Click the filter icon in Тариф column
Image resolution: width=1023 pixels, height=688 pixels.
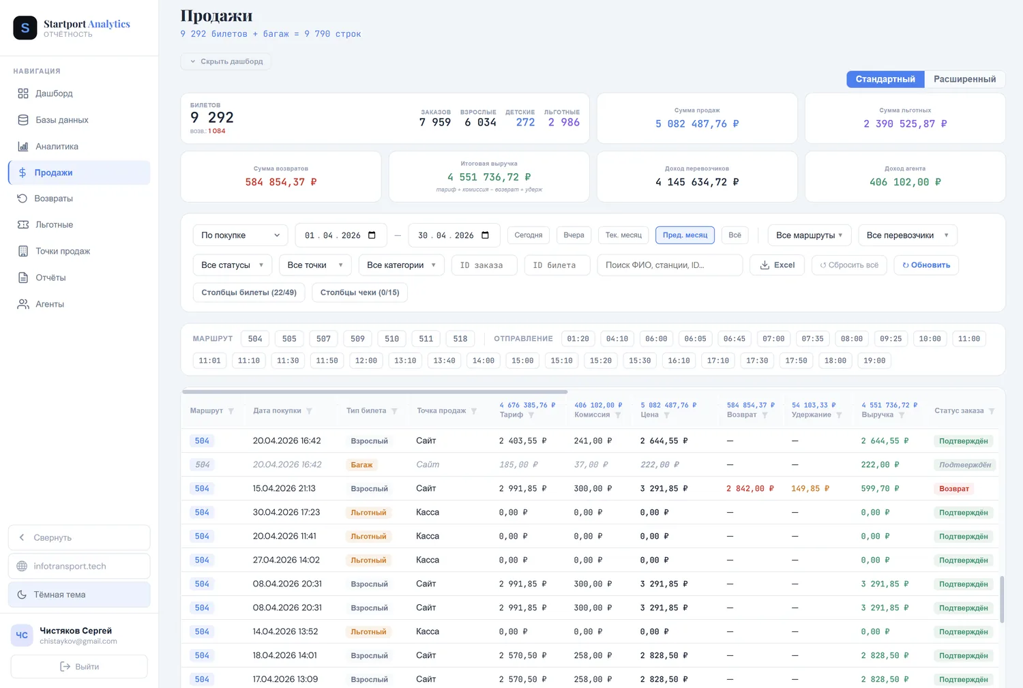pyautogui.click(x=531, y=415)
